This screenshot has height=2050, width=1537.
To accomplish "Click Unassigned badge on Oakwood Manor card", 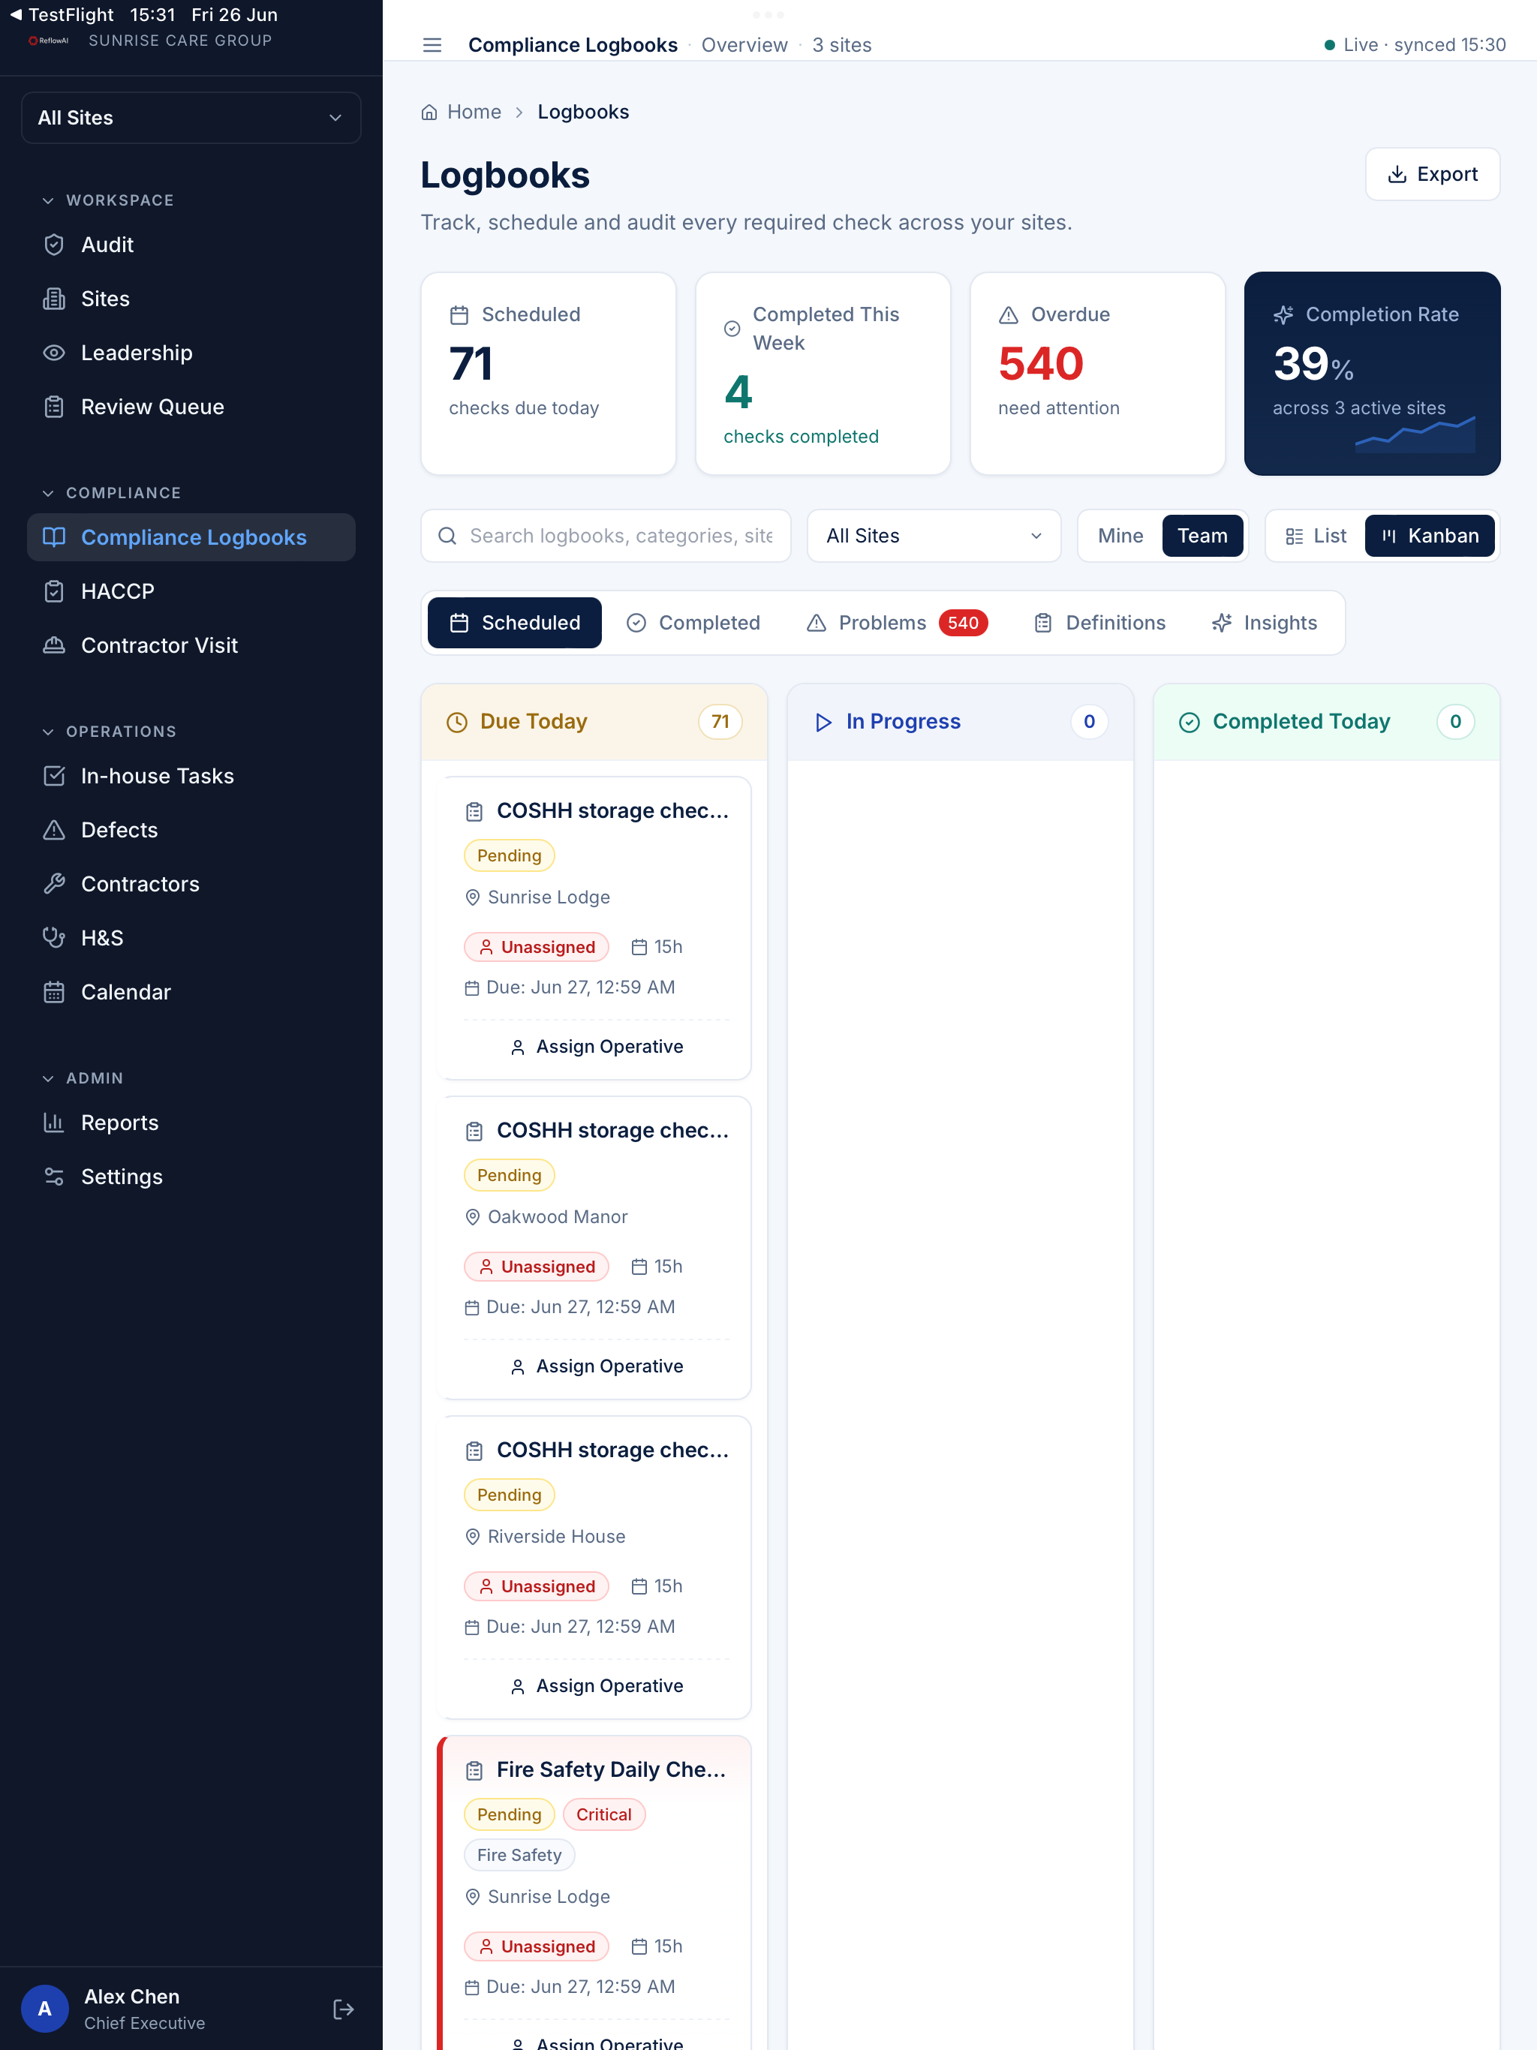I will (536, 1267).
